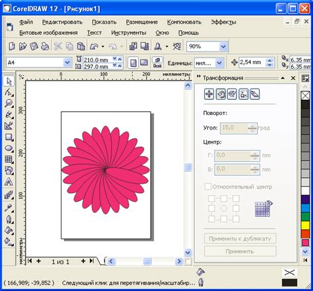The width and height of the screenshot is (313, 291).
Task: Select the Text tool in toolbox
Action: 9,182
